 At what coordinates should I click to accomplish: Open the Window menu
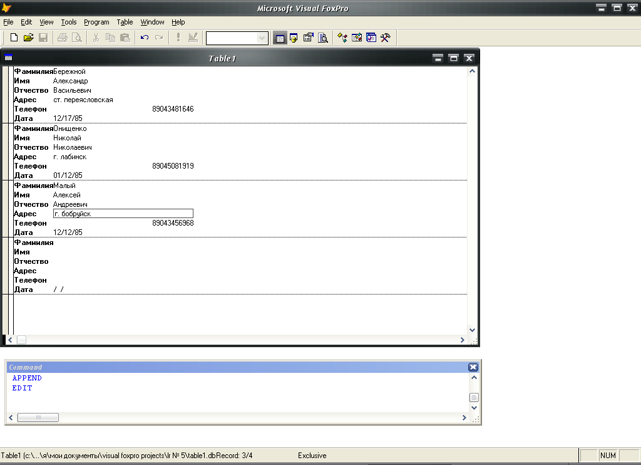point(152,22)
